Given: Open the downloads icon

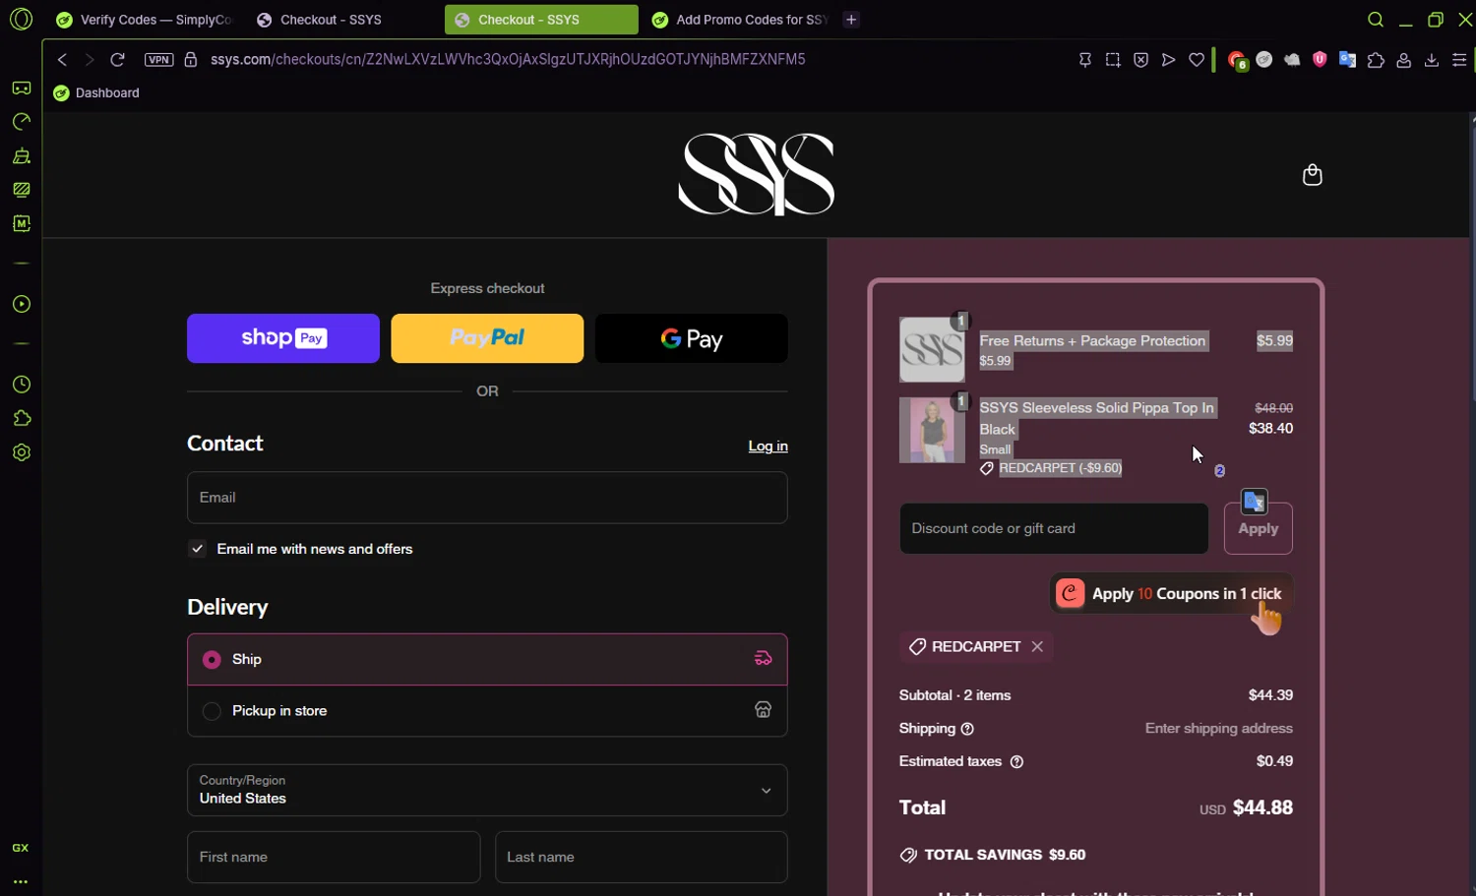Looking at the screenshot, I should click(x=1432, y=60).
